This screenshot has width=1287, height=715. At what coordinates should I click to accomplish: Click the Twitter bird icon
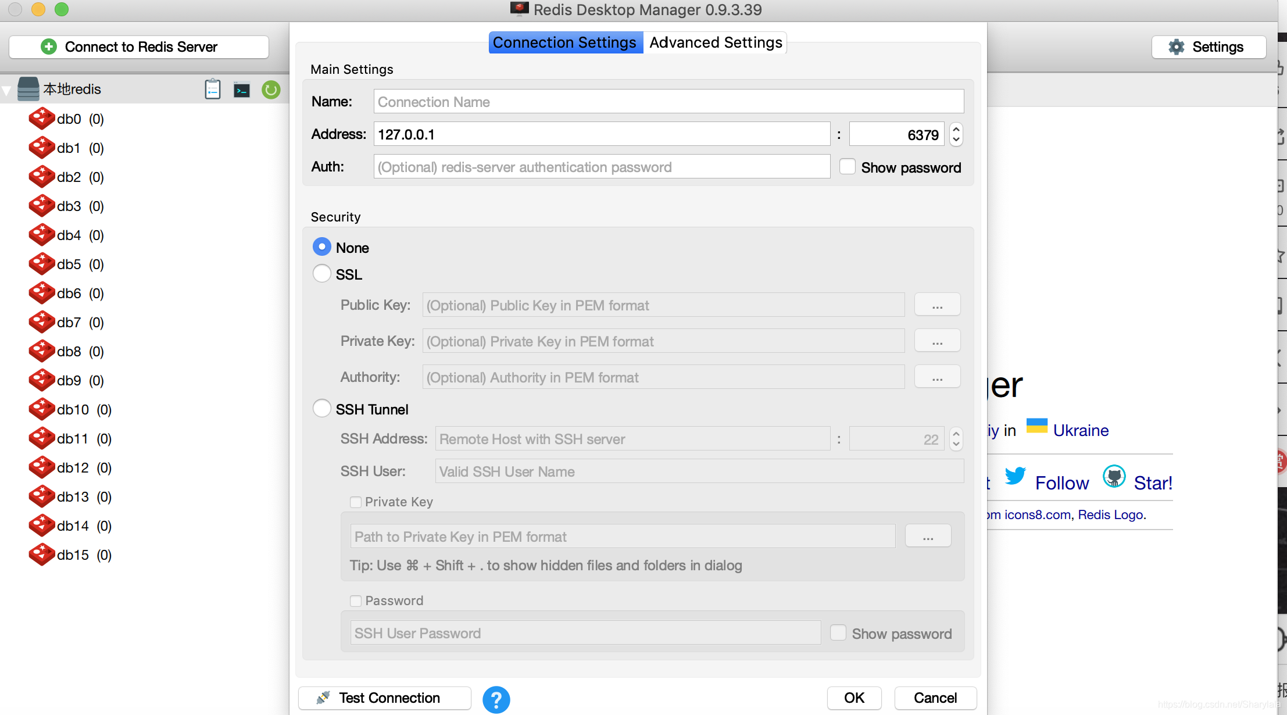1015,476
